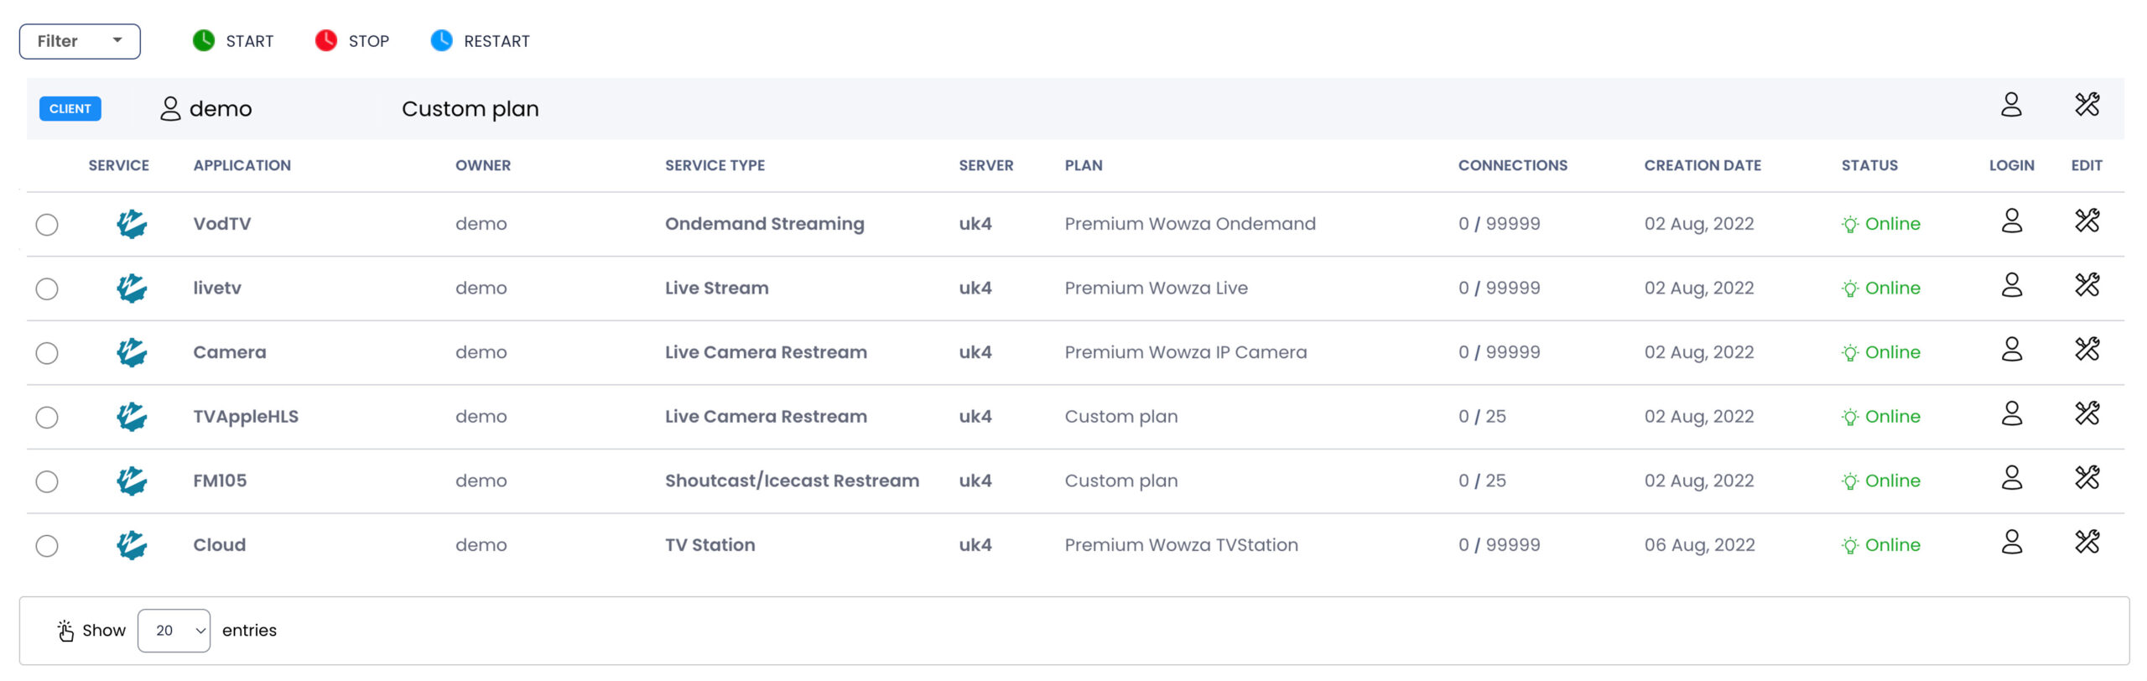Sort by the CONNECTIONS column header
Viewport: 2147px width, 681px height.
pyautogui.click(x=1512, y=165)
